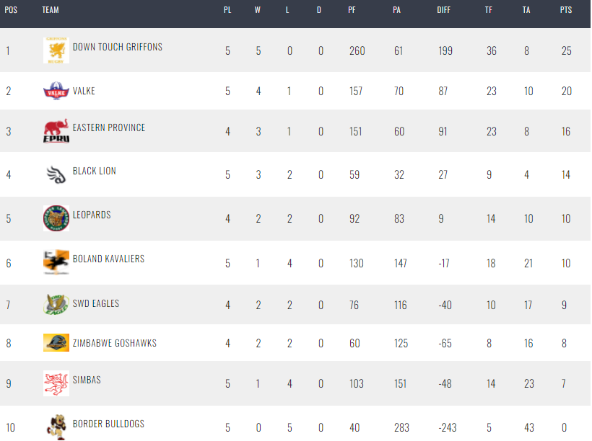Image resolution: width=592 pixels, height=441 pixels.
Task: Click the Boland Kavaliers team logo
Action: point(56,262)
